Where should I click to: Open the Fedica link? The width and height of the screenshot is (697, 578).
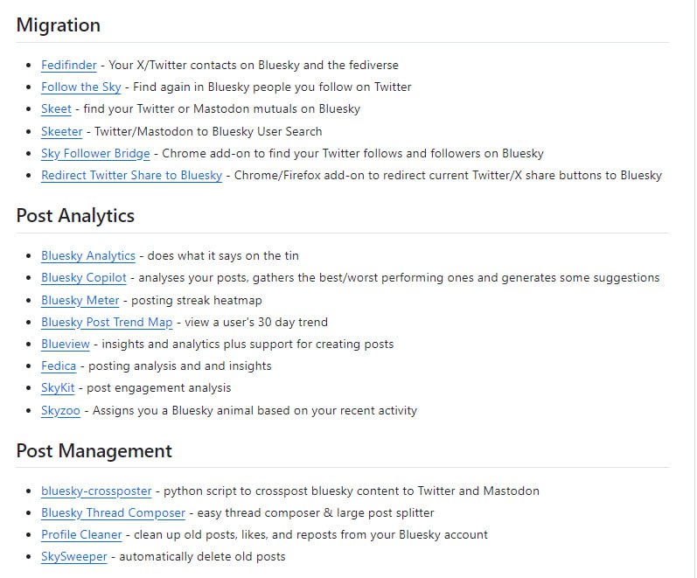point(59,366)
